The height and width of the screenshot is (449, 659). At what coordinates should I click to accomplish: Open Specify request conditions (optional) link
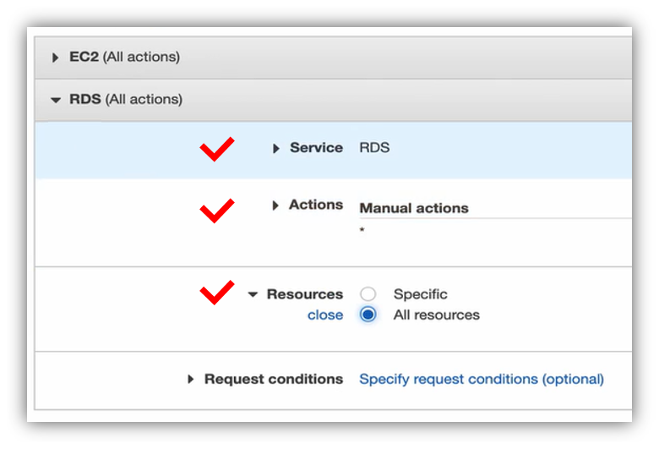tap(482, 379)
